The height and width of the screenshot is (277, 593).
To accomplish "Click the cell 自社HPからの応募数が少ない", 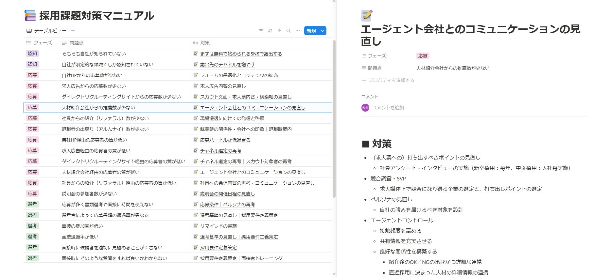I will coord(124,75).
